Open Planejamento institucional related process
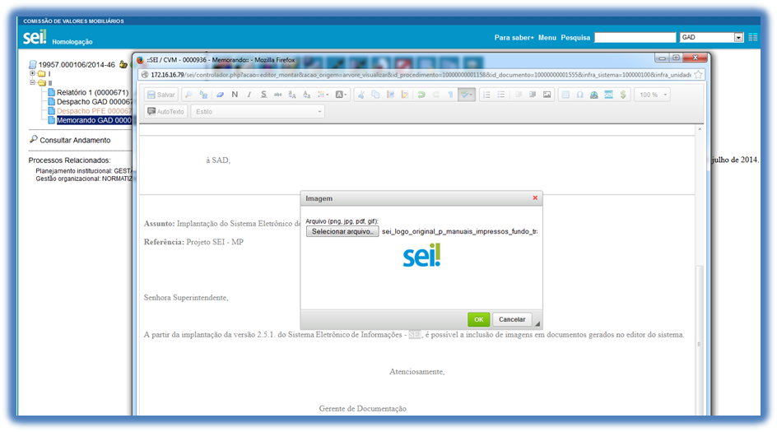This screenshot has height=432, width=777. coord(83,171)
